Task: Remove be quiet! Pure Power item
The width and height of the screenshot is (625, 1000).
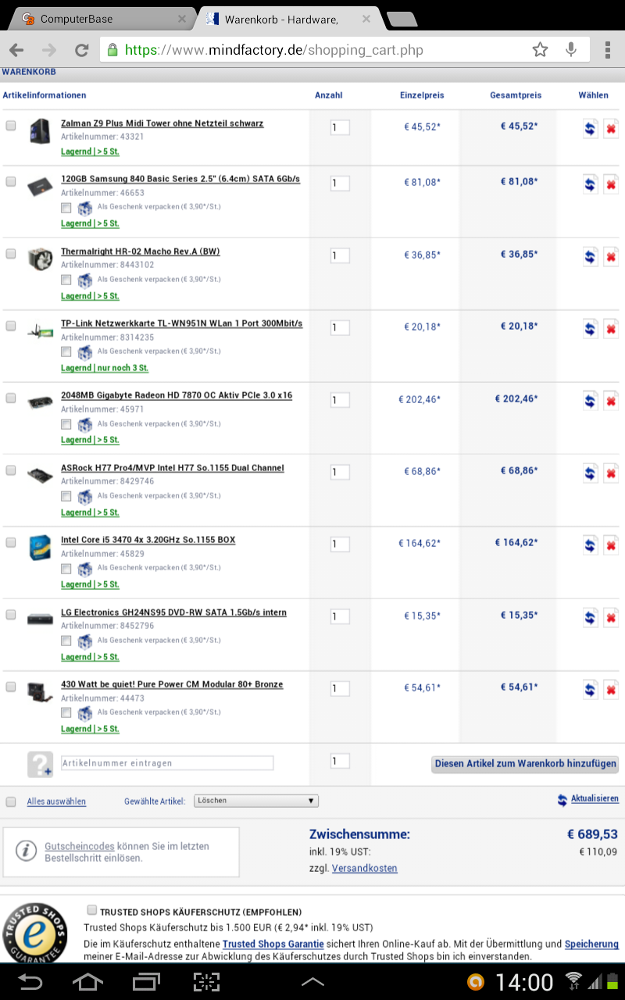Action: (x=611, y=689)
